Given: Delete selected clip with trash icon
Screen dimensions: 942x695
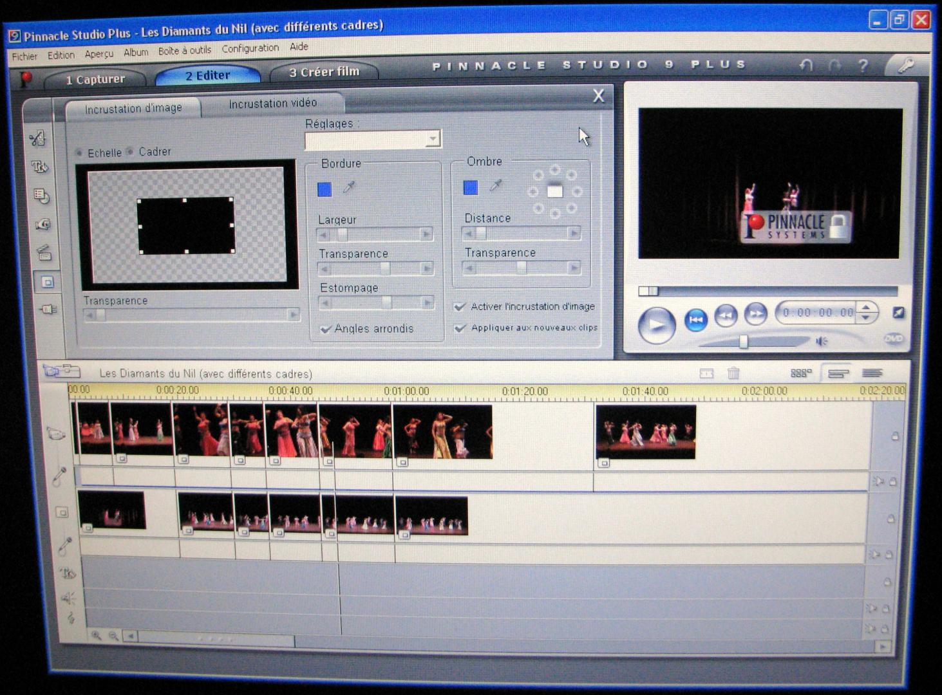Looking at the screenshot, I should coord(733,373).
